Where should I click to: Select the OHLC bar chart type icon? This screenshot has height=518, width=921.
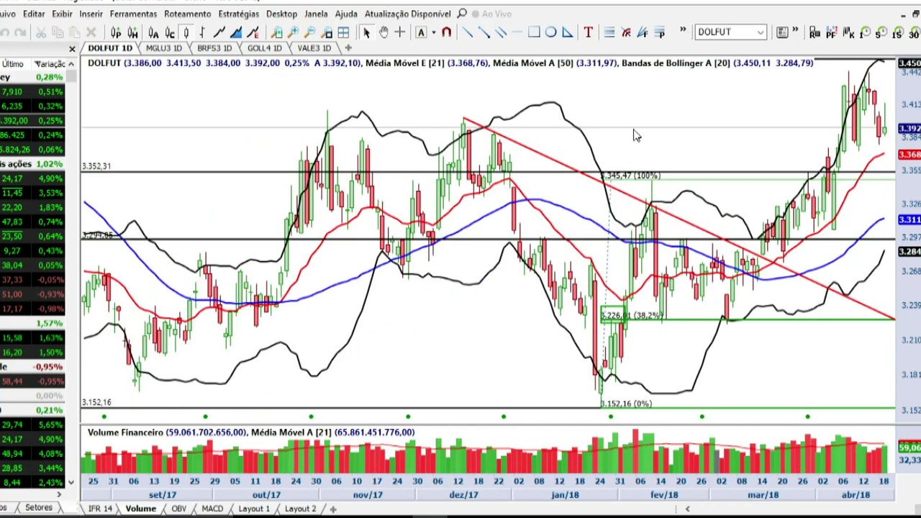204,32
